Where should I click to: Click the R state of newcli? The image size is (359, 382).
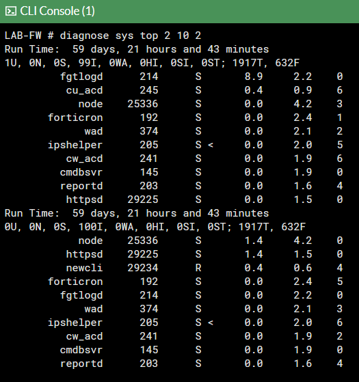198,268
